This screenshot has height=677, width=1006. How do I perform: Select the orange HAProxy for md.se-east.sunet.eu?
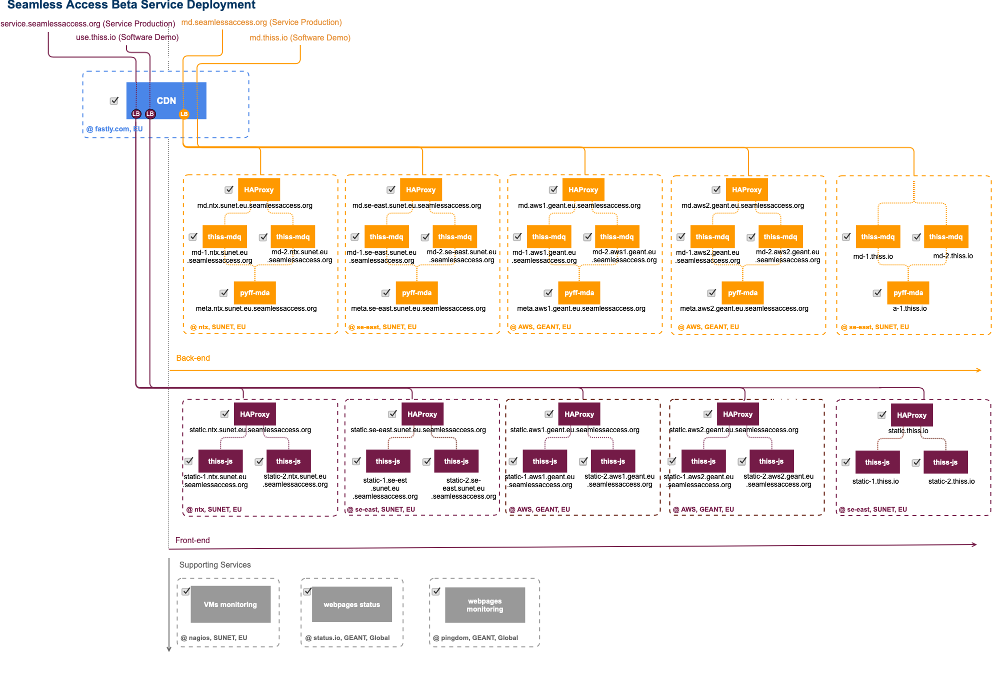421,190
